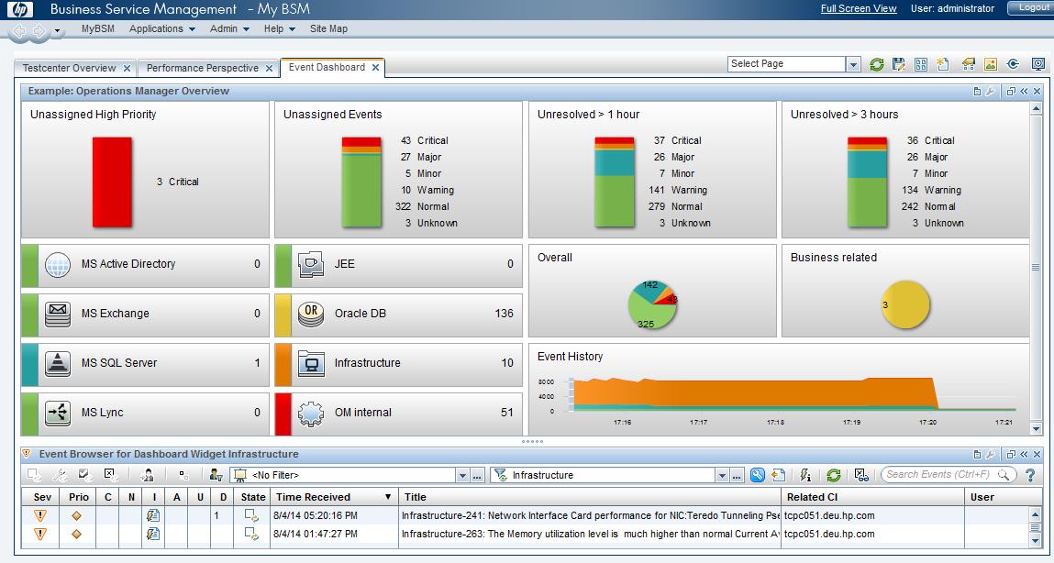Screen dimensions: 1054x563
Task: Refresh the Event Browser event list
Action: tap(833, 475)
